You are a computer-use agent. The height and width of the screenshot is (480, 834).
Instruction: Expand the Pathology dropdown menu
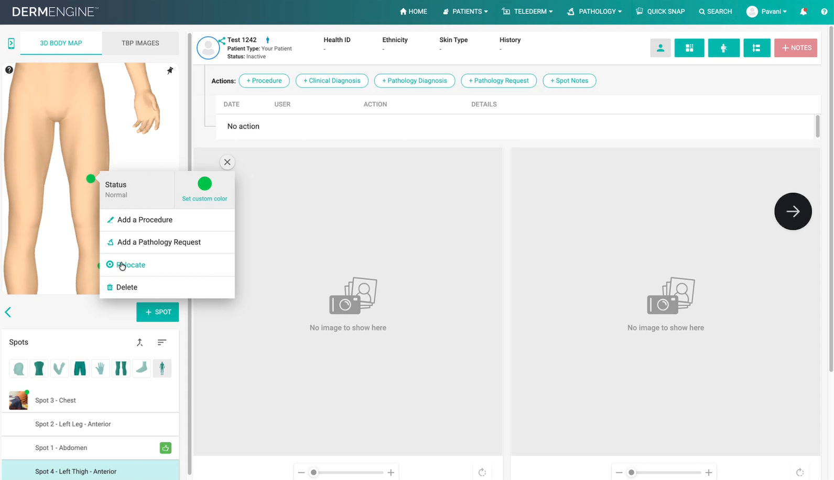(594, 12)
